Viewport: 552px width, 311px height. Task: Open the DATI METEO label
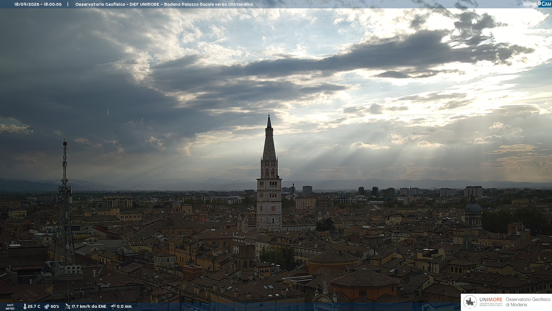10,307
